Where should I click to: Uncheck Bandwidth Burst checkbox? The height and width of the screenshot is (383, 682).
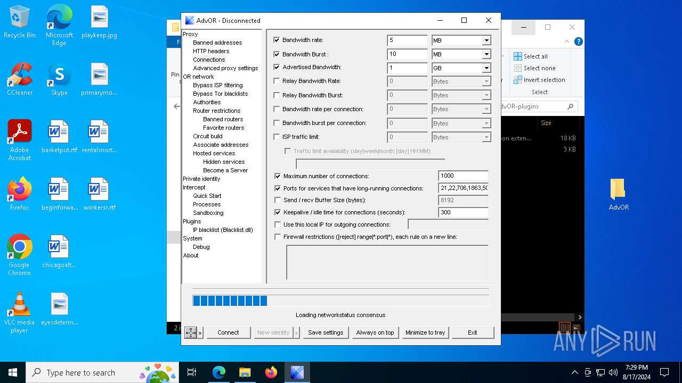(x=277, y=54)
